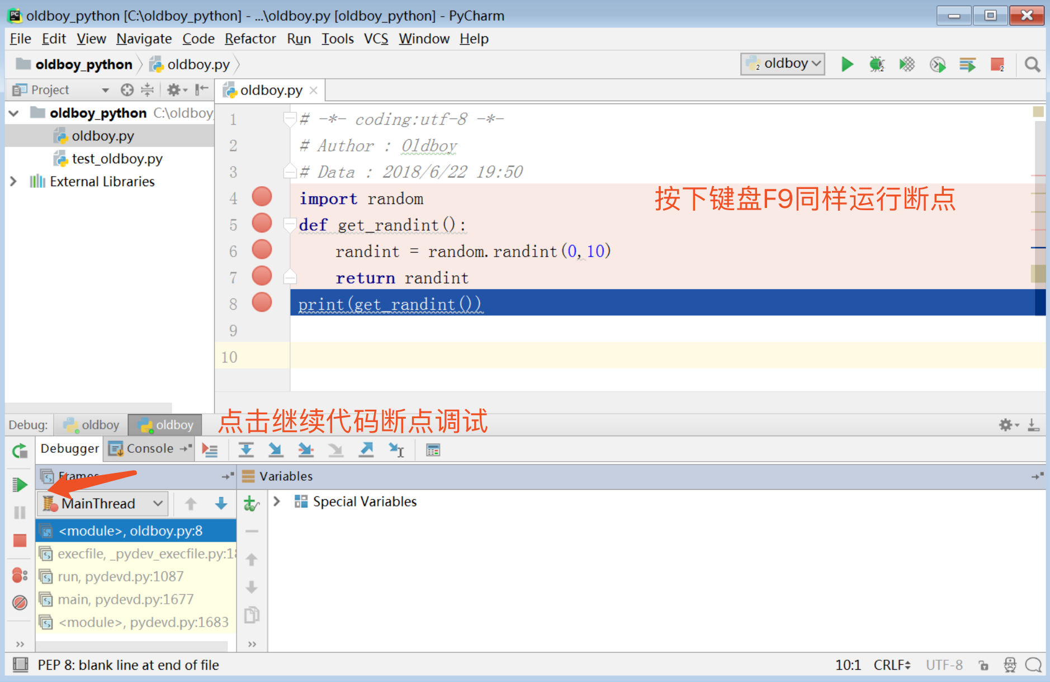Toggle breakpoint on line 4
Viewport: 1050px width, 682px height.
pos(262,197)
